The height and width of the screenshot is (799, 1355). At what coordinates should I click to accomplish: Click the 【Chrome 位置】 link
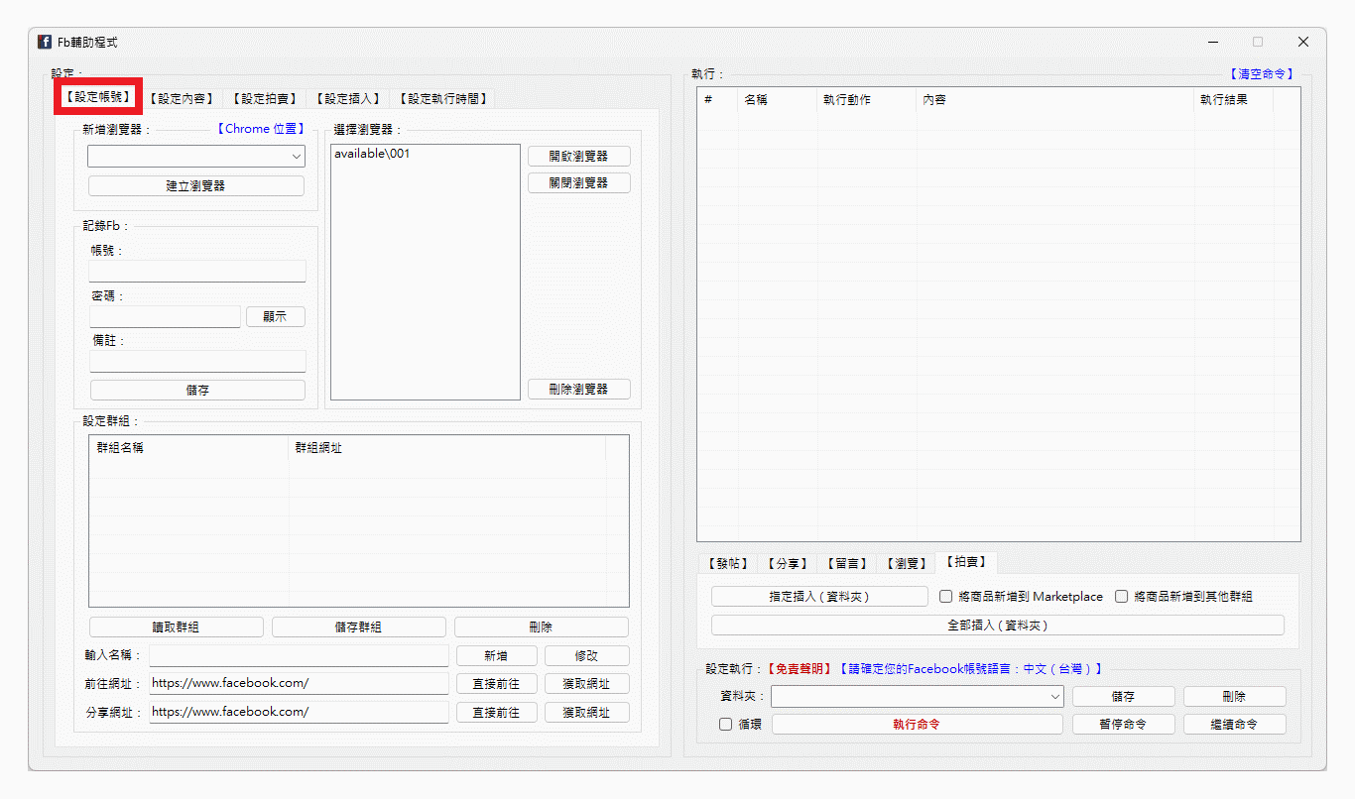point(260,128)
